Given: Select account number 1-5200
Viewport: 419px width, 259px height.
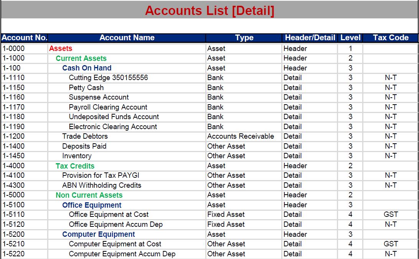Looking at the screenshot, I should [13, 234].
